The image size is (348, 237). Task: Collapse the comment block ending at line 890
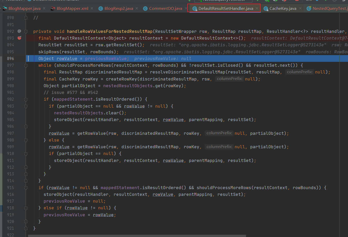(x=26, y=18)
